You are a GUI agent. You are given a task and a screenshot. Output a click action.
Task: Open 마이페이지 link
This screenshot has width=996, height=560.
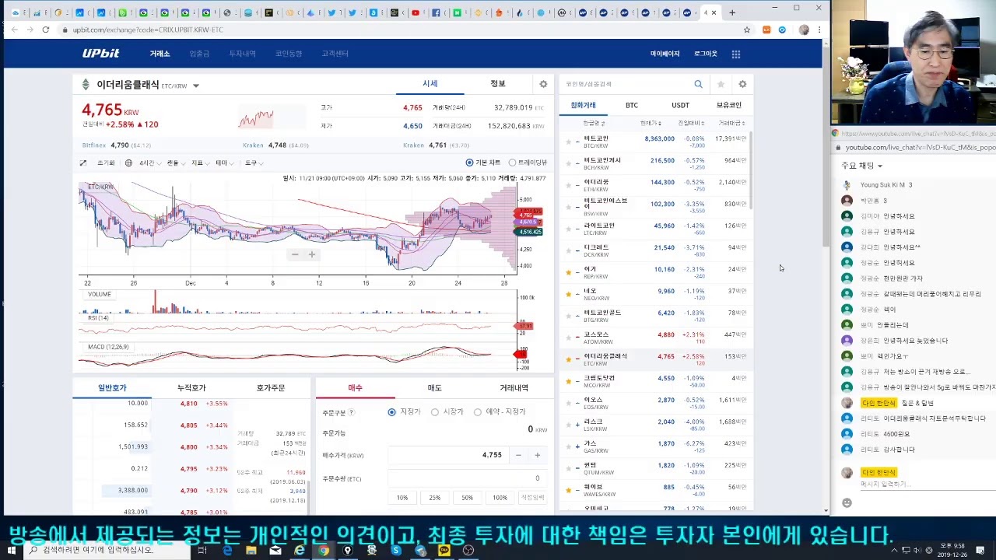(665, 54)
